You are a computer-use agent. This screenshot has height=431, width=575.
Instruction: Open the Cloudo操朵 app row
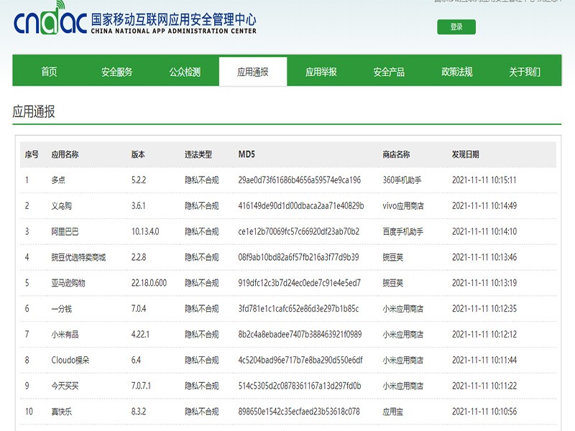[70, 361]
